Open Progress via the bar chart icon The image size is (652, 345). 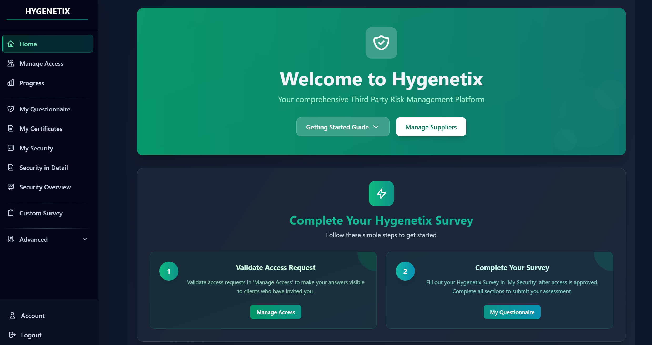pos(11,83)
